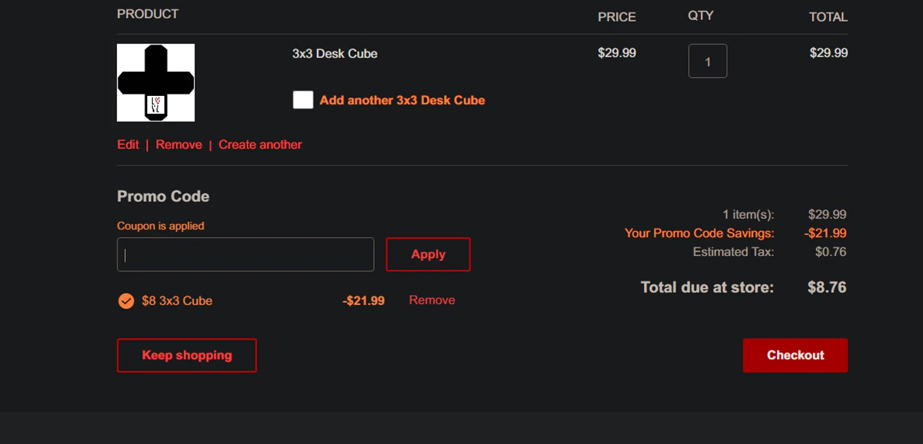Focus the promo code text field
Image resolution: width=923 pixels, height=444 pixels.
(x=246, y=255)
